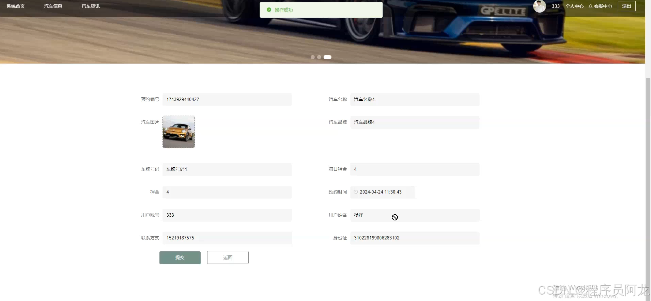This screenshot has height=301, width=651.
Task: Click the user avatar picture
Action: point(540,6)
